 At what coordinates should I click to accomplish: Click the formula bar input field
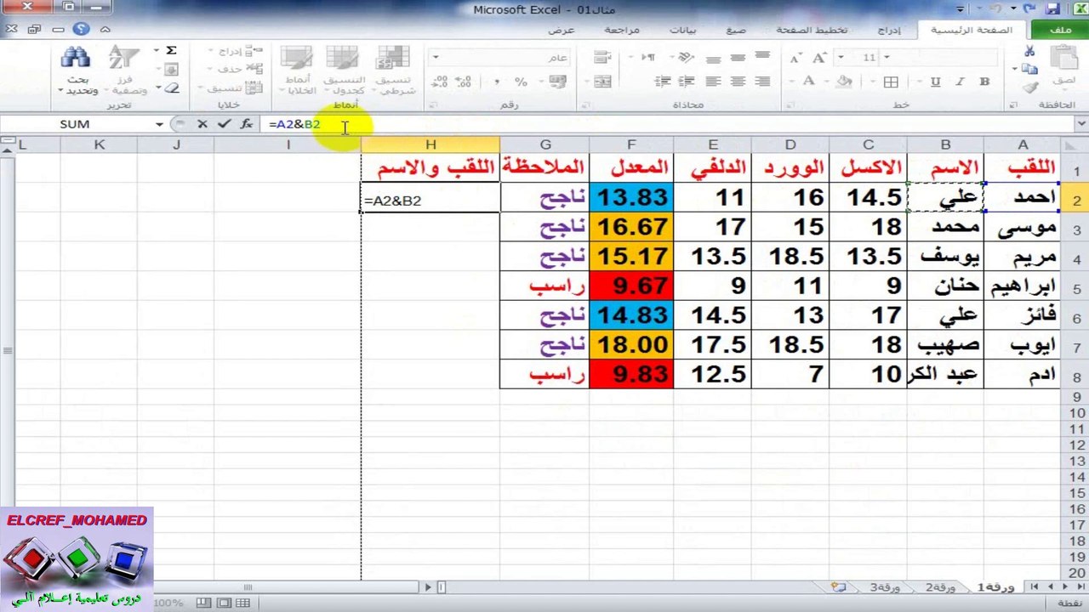(x=666, y=124)
